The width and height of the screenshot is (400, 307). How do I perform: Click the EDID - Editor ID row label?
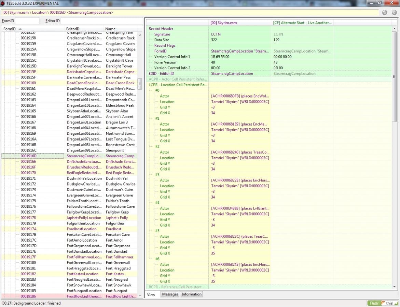161,74
